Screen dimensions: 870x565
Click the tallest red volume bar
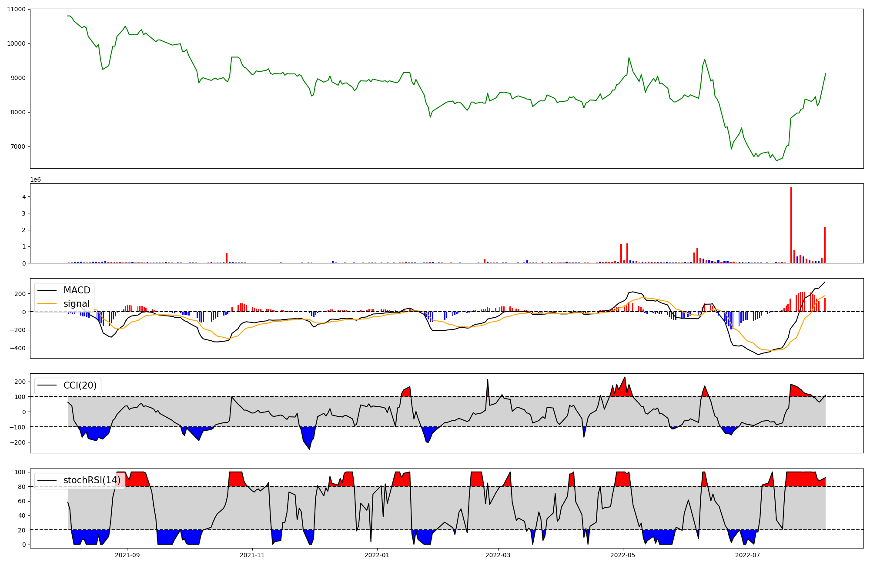[x=791, y=225]
